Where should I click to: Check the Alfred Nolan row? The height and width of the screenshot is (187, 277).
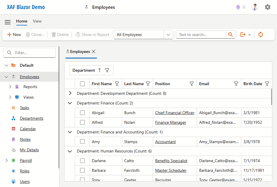pyautogui.click(x=82, y=122)
